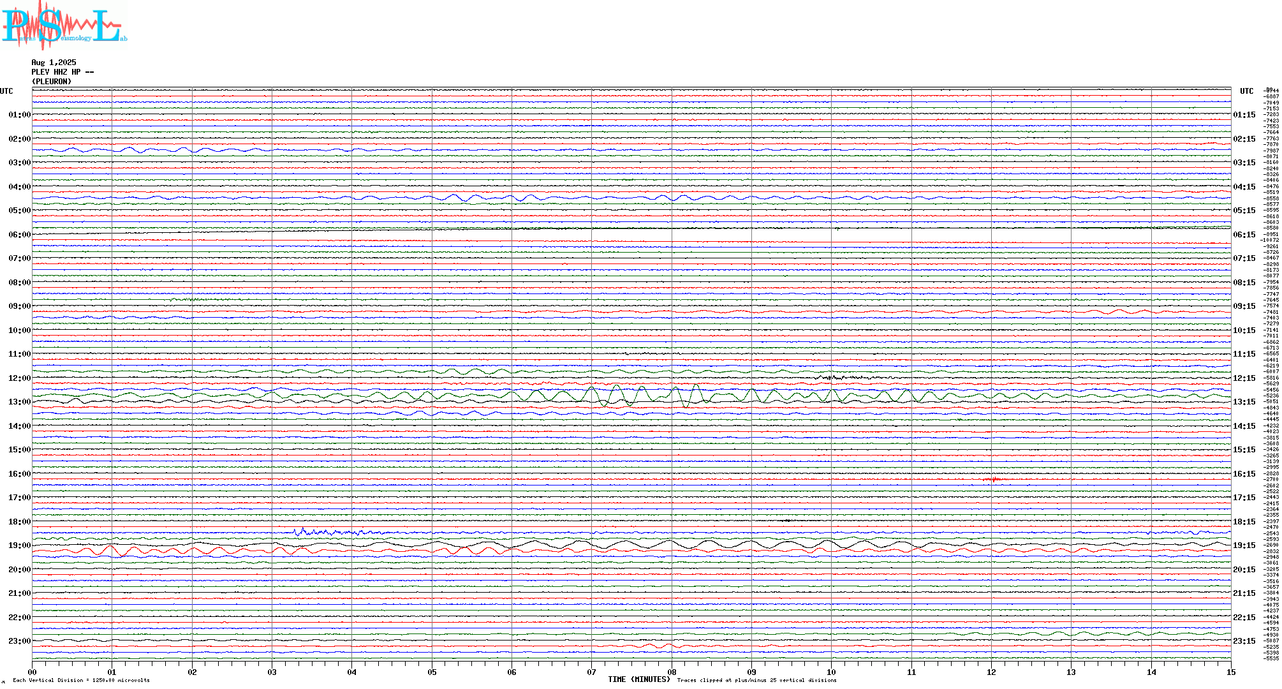Click the '15:15' right-side time label
This screenshot has width=1282, height=689.
pyautogui.click(x=1244, y=450)
